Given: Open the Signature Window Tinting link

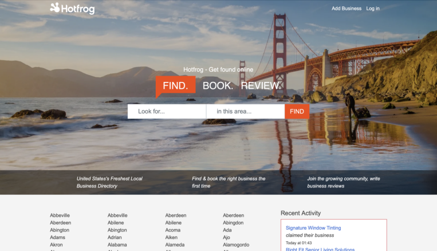Looking at the screenshot, I should pos(313,228).
